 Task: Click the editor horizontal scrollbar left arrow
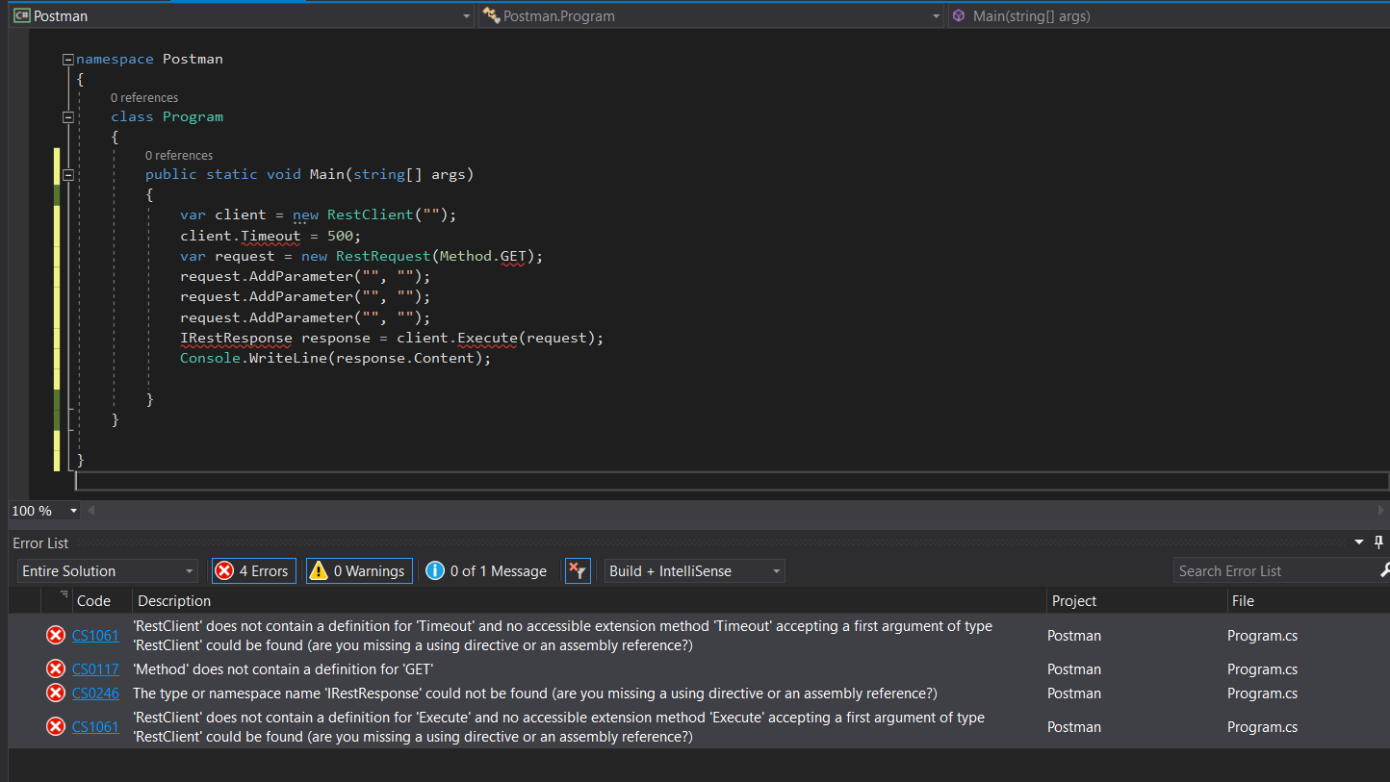(x=91, y=511)
